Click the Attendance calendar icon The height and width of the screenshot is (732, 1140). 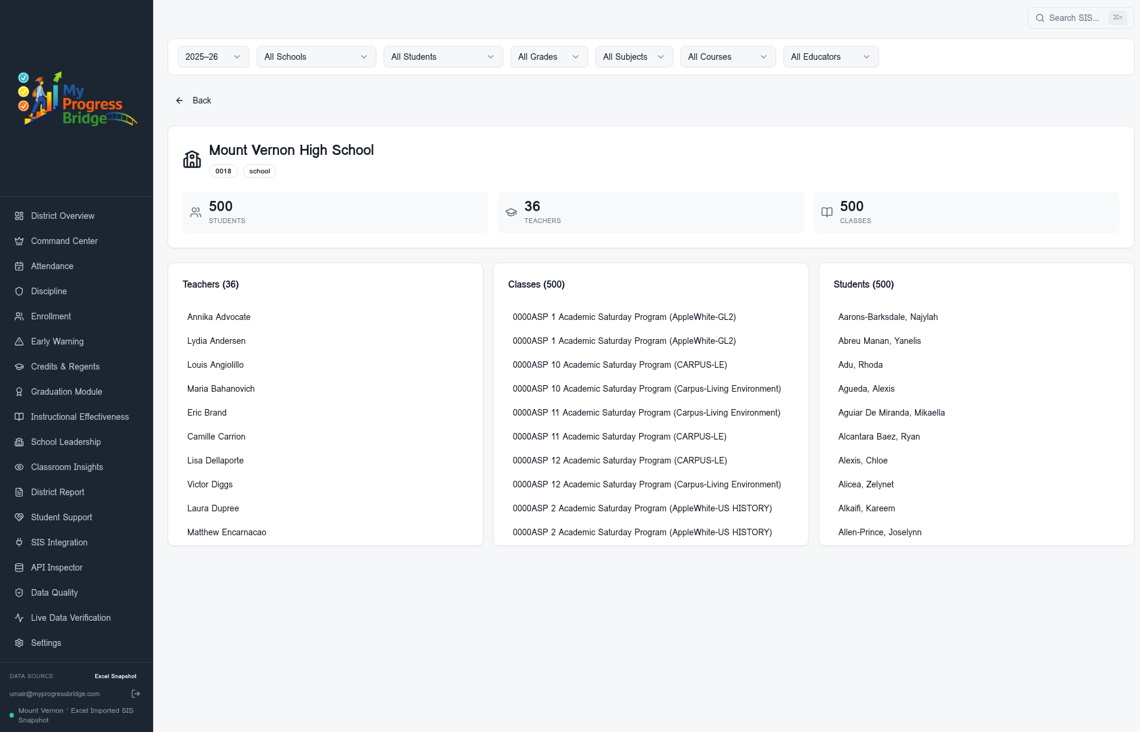pos(19,266)
